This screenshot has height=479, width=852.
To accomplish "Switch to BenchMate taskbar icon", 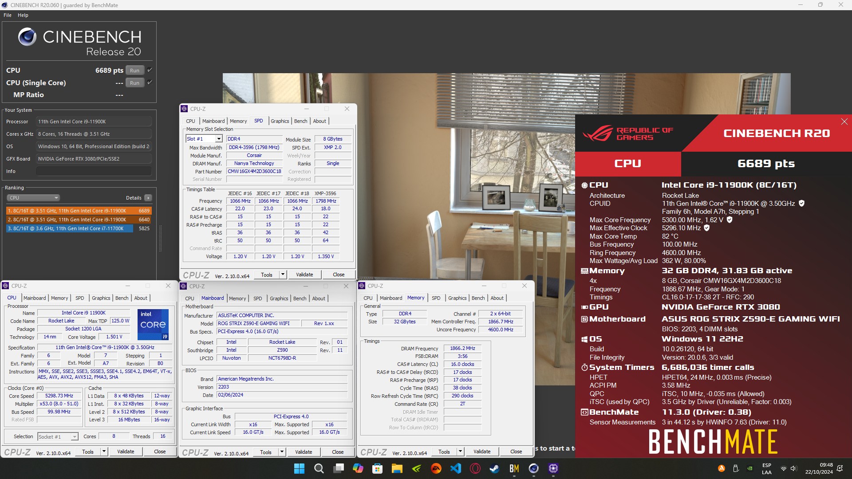I will (514, 468).
